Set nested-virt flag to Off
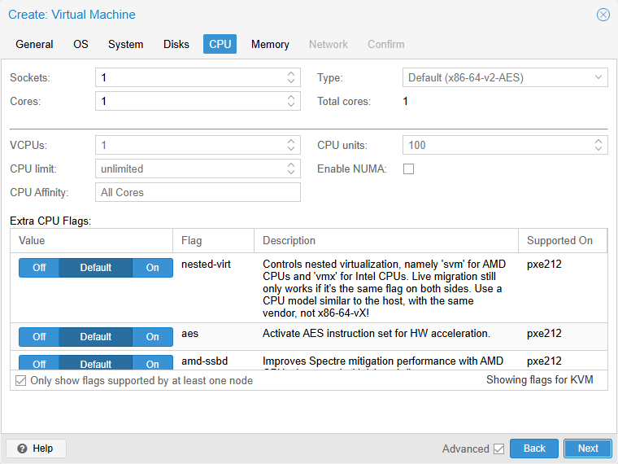618x464 pixels. [x=39, y=268]
